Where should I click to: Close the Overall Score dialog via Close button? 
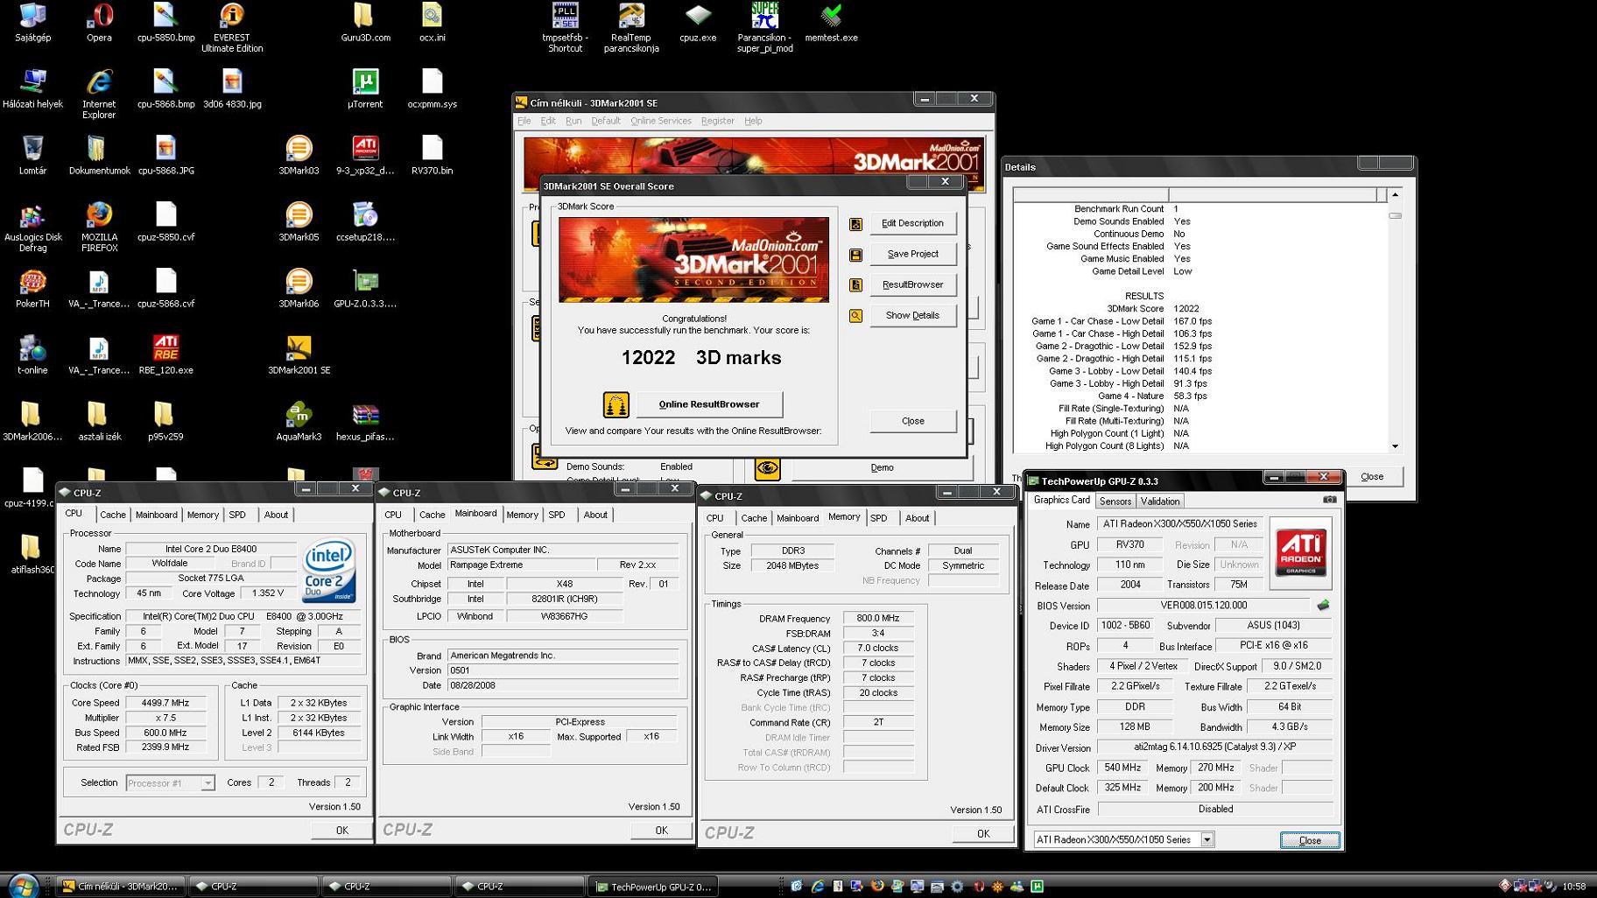[912, 421]
